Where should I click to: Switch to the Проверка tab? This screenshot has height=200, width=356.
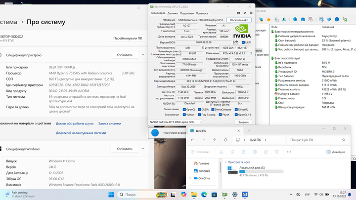point(202,13)
